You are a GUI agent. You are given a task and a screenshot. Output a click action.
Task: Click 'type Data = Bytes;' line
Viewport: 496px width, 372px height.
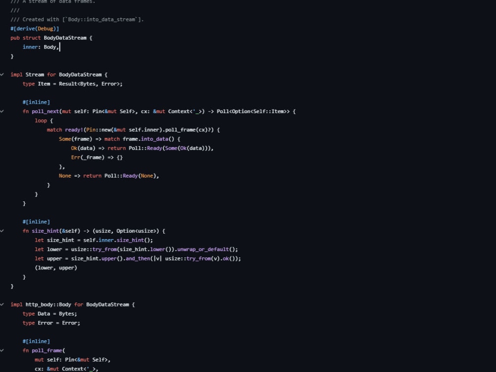tap(50, 313)
